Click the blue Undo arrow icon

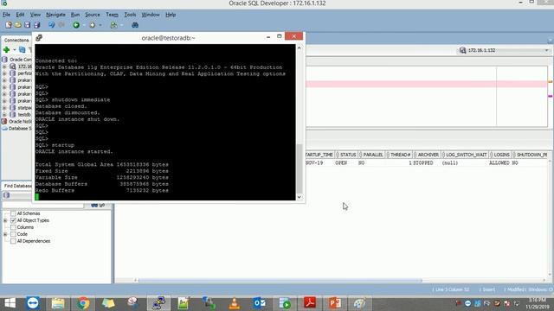[x=52, y=25]
